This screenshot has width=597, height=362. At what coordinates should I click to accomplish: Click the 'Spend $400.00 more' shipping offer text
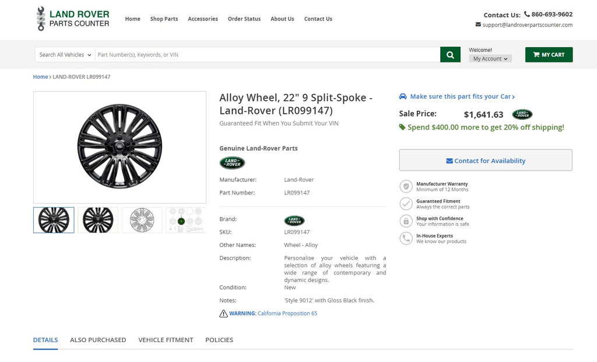(486, 127)
